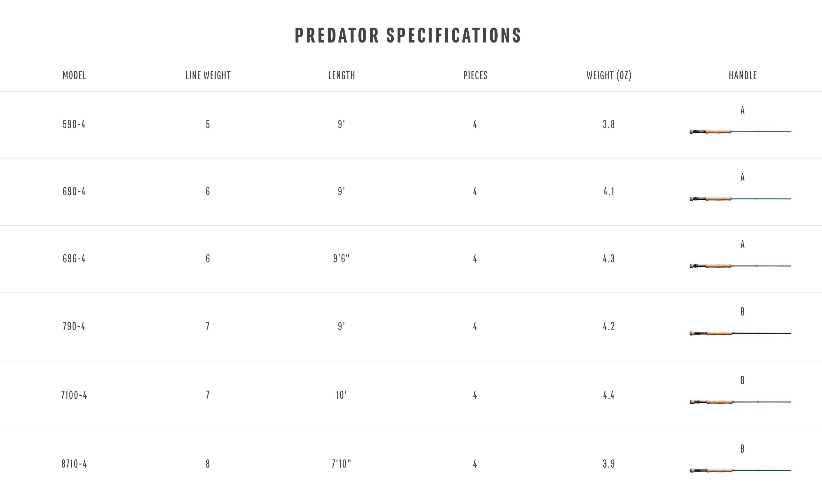Click the 9'6" length value
Image resolution: width=822 pixels, height=498 pixels.
(341, 259)
